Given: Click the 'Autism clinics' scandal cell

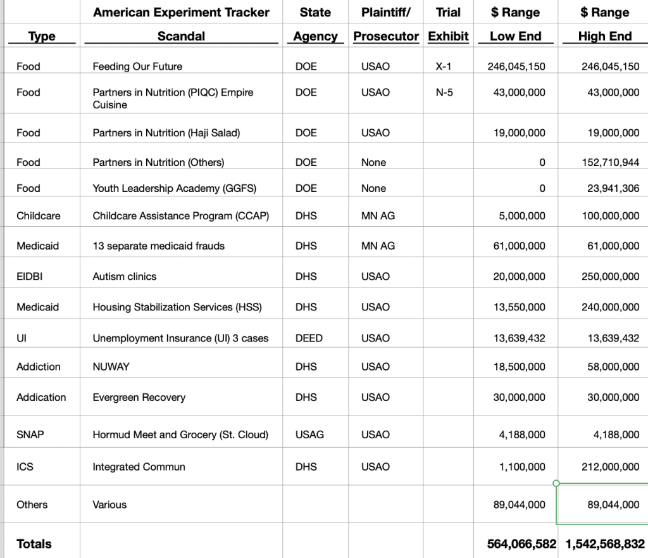Looking at the screenshot, I should coord(125,276).
